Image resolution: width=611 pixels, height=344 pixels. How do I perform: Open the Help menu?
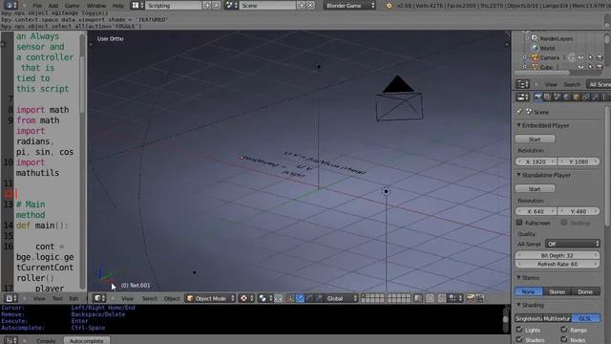(117, 6)
